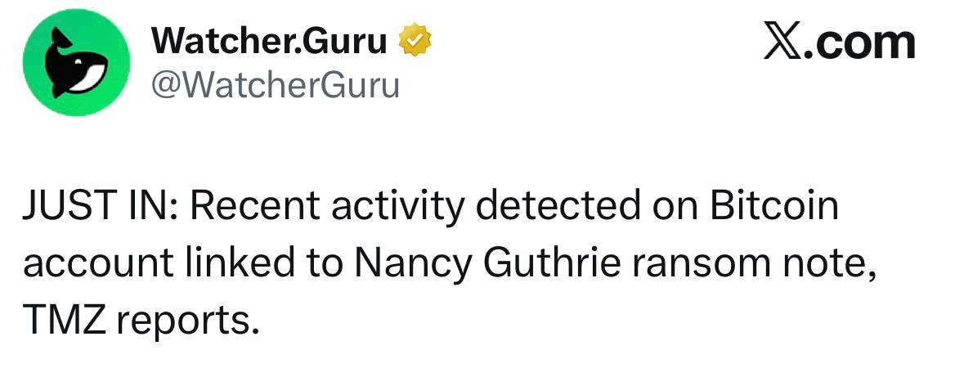Open the Watcher.Guru display name
This screenshot has height=368, width=964.
pos(270,41)
